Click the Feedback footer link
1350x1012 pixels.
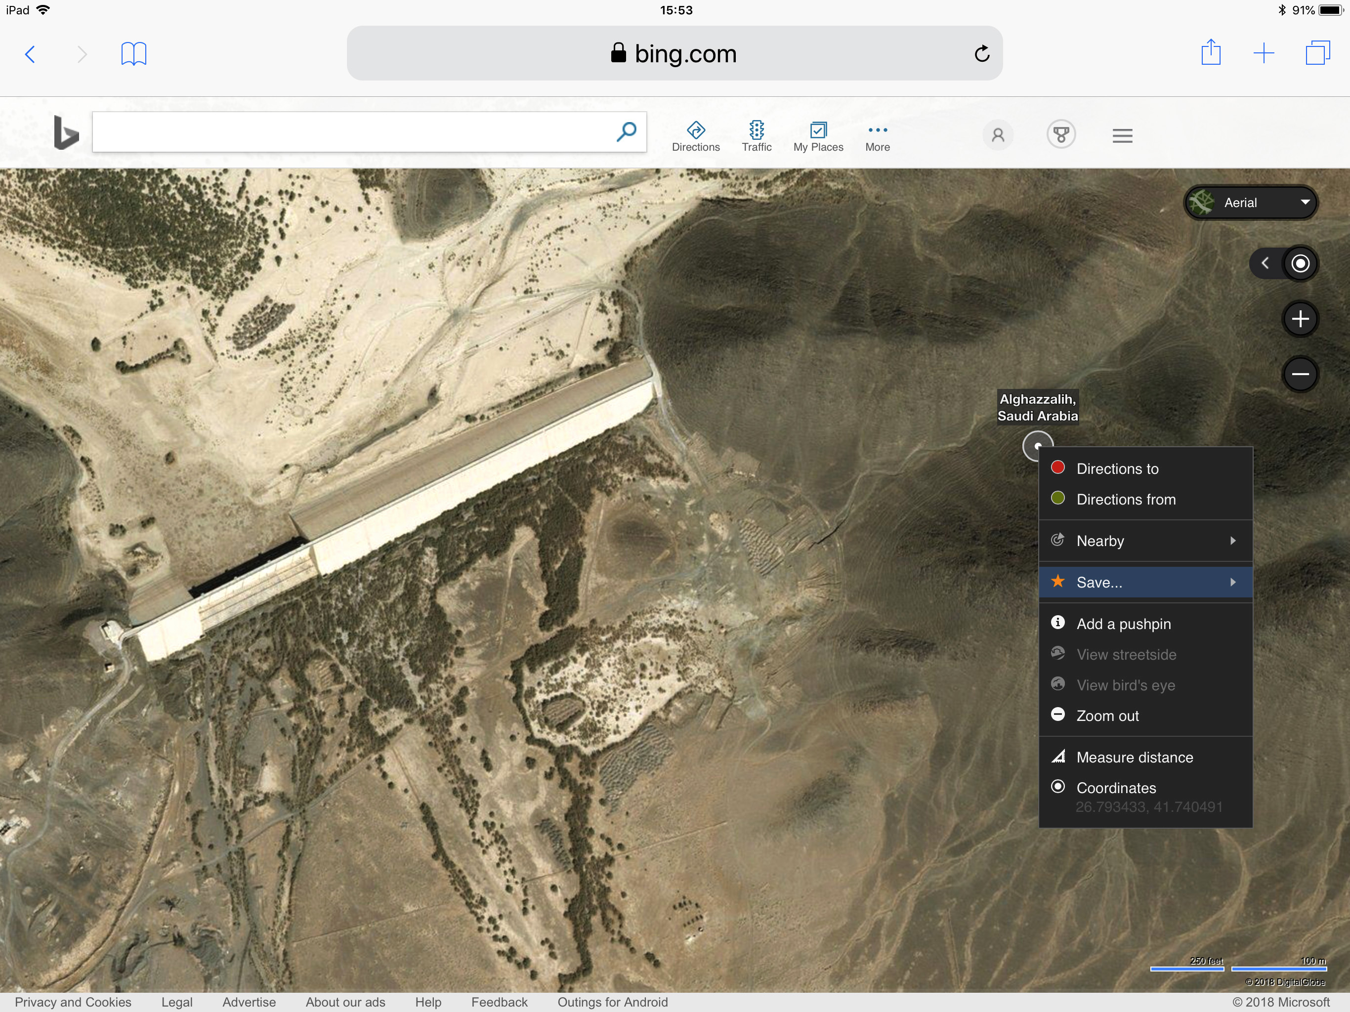[499, 1002]
